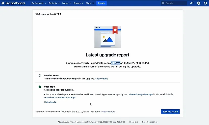The image size is (209, 125).
Task: Show details for Need to know
Action: tap(101, 79)
